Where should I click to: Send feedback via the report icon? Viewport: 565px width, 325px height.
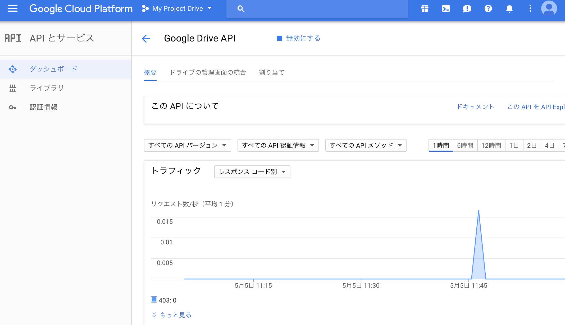tap(467, 9)
